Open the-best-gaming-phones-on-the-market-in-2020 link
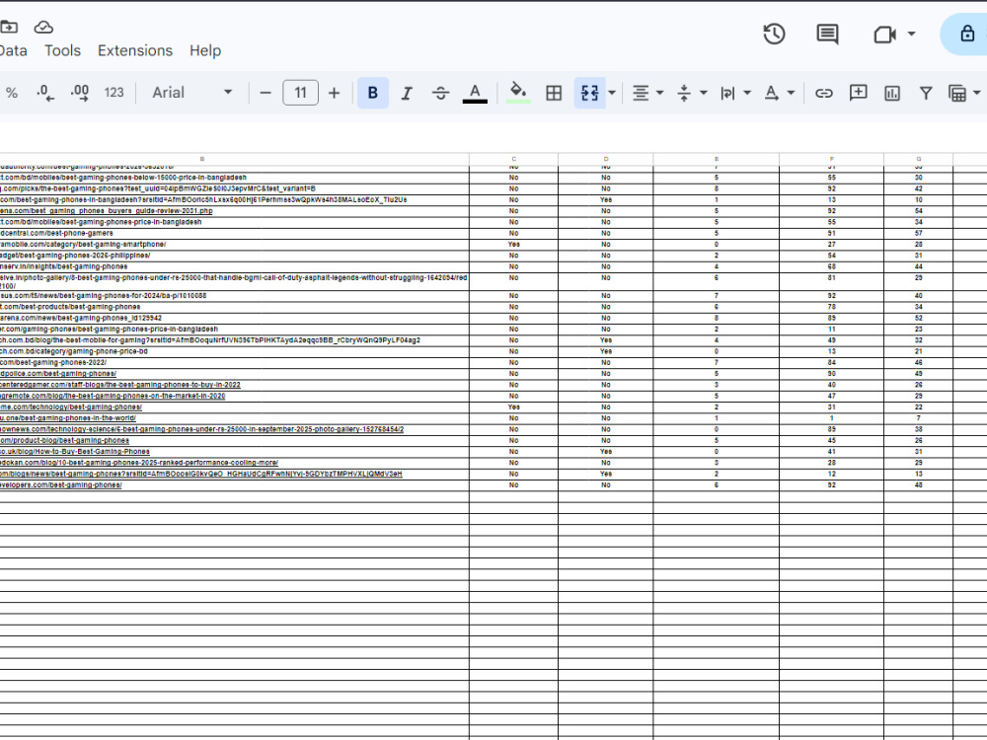This screenshot has width=987, height=740. click(x=113, y=397)
